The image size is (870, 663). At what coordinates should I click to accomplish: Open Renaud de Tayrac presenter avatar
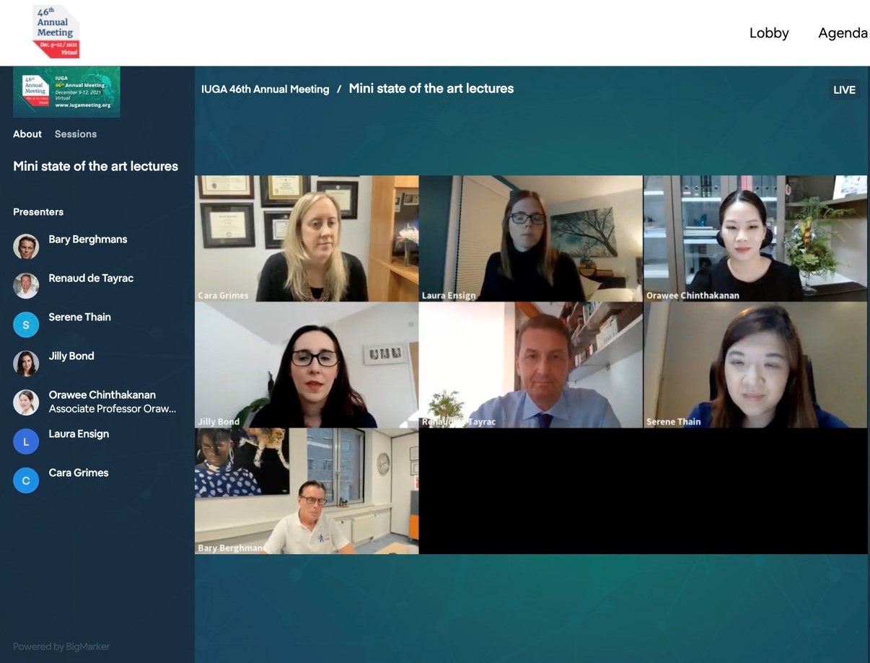tap(26, 286)
